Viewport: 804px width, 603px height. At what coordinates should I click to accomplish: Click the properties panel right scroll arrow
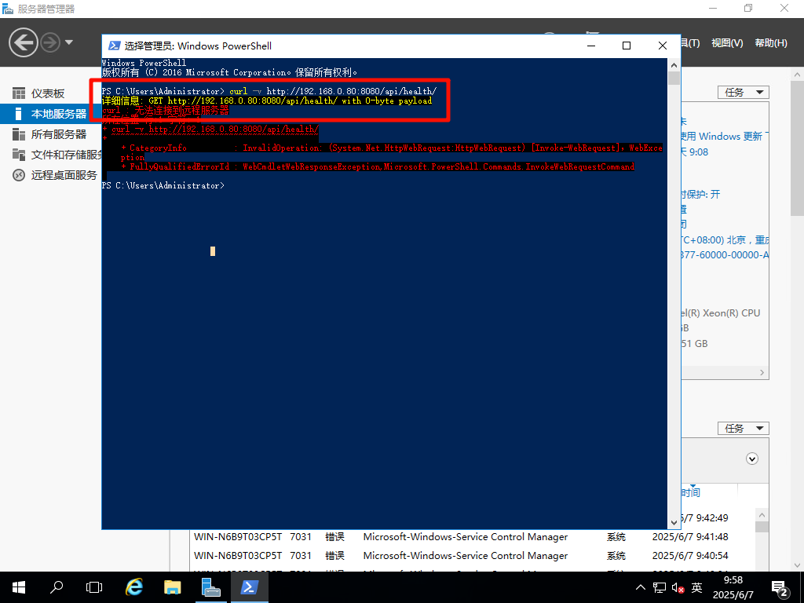762,373
